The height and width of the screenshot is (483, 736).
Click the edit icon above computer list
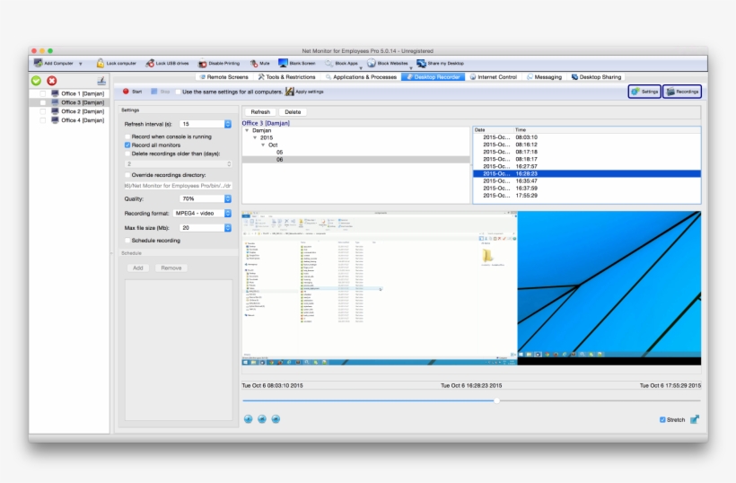(x=101, y=81)
